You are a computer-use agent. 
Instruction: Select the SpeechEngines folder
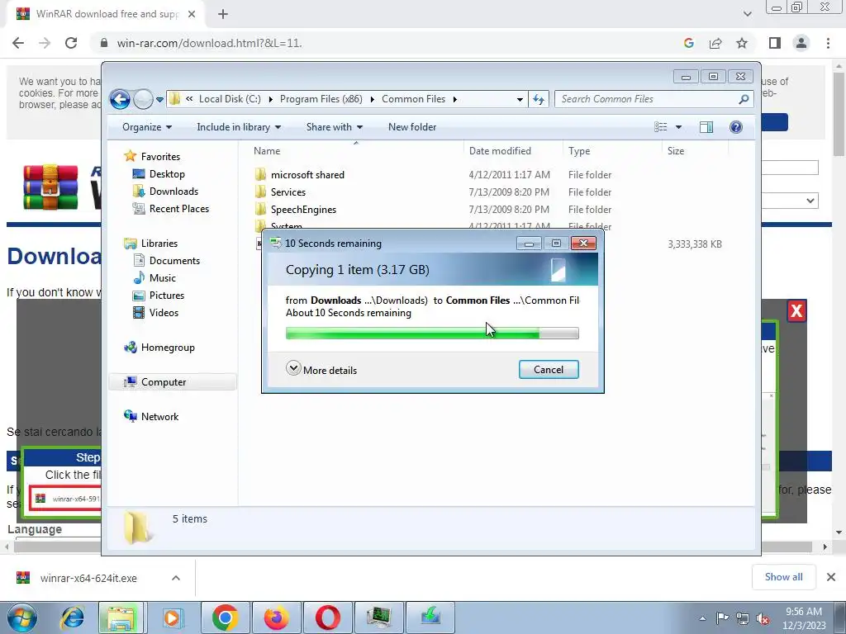point(303,210)
